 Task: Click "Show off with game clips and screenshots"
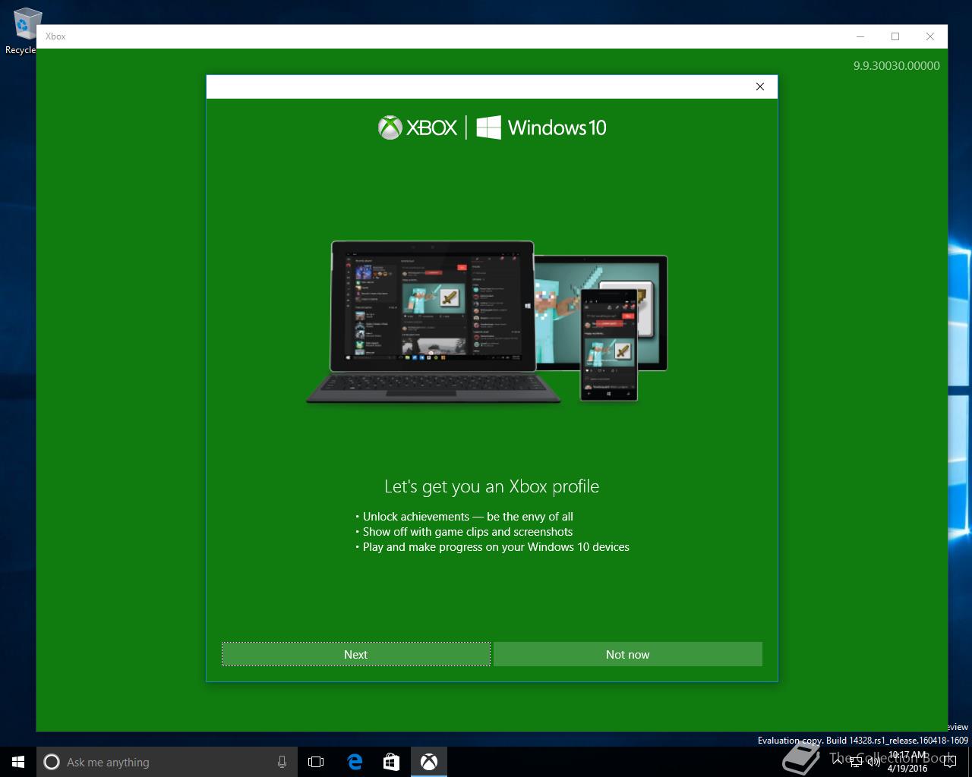pos(468,532)
